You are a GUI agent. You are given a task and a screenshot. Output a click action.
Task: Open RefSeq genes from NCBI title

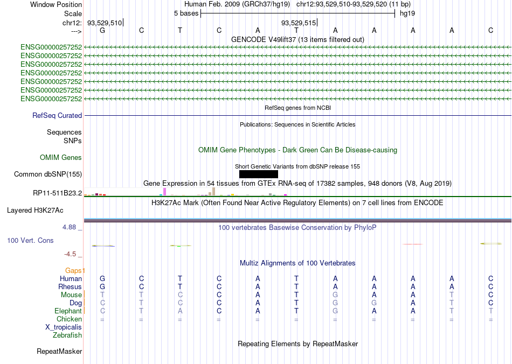[297, 108]
